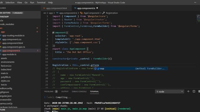Collapse the app folder in explorer
This screenshot has width=200, height=112.
pyautogui.click(x=3, y=32)
